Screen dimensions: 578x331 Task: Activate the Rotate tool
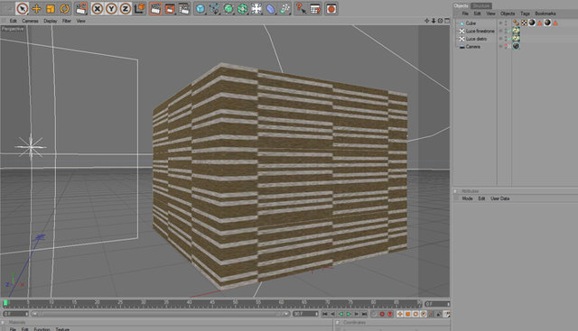(x=64, y=8)
